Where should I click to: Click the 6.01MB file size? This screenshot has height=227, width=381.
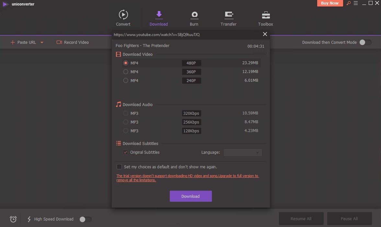[251, 80]
